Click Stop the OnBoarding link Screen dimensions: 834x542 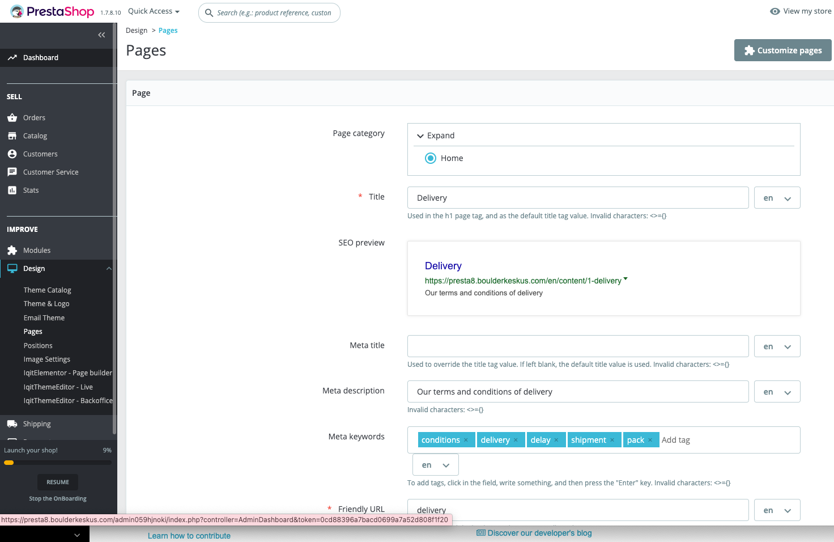tap(58, 499)
